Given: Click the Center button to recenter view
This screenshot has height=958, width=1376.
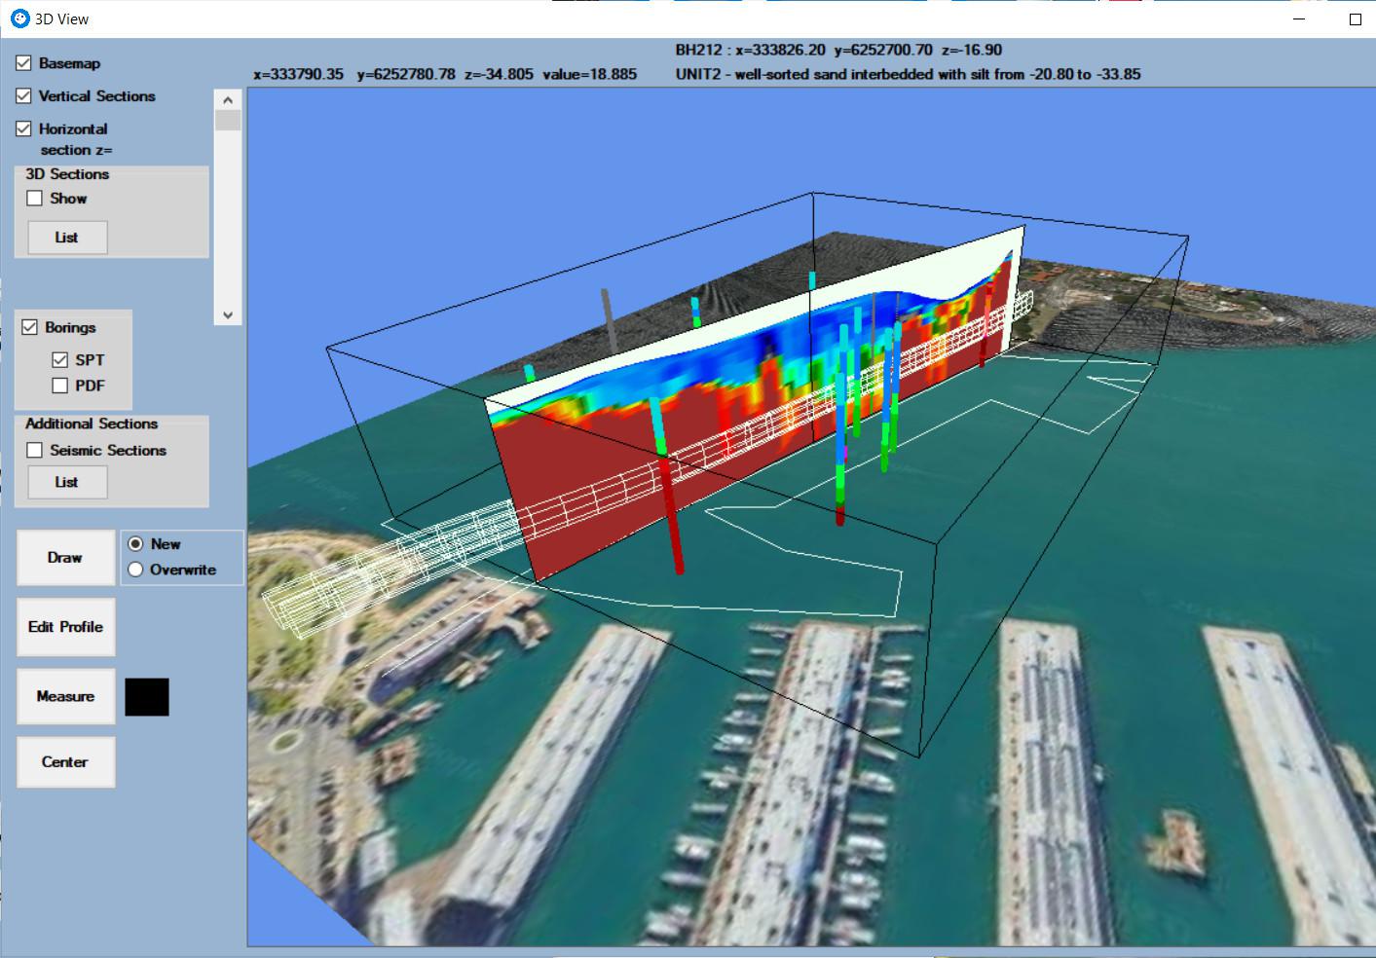Looking at the screenshot, I should (65, 761).
